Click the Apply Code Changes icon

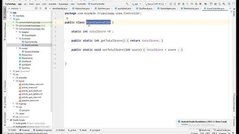click(179, 4)
